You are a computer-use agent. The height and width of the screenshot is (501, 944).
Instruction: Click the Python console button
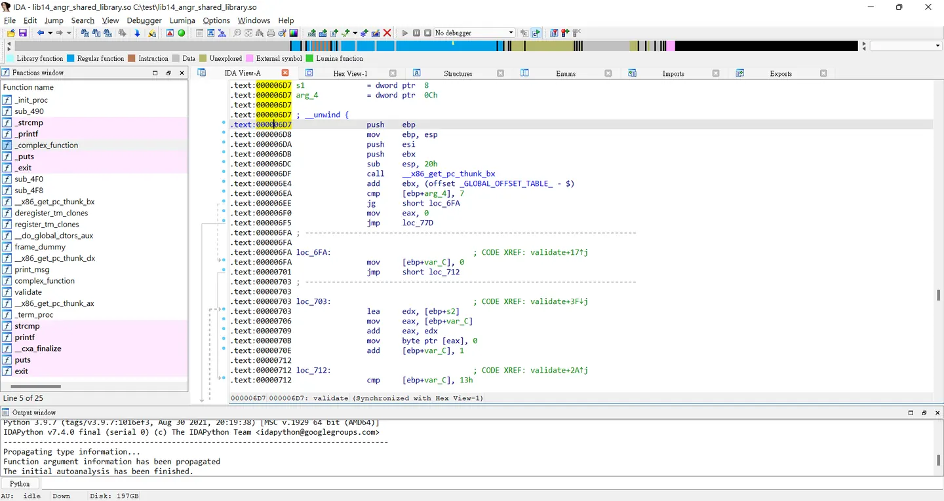click(x=20, y=484)
